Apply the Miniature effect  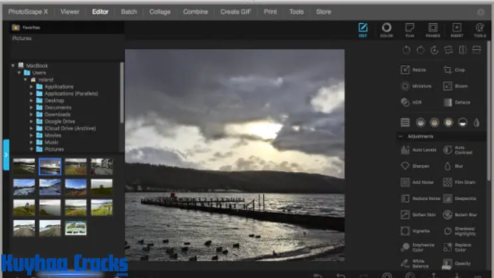[416, 86]
